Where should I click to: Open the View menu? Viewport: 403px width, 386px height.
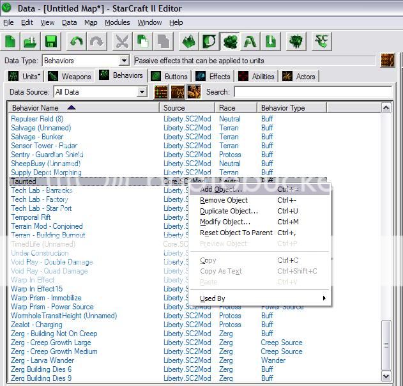(x=47, y=22)
